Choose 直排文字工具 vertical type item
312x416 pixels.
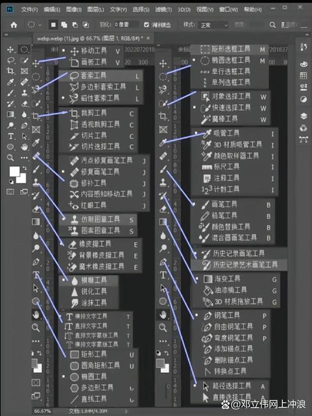tap(95, 326)
